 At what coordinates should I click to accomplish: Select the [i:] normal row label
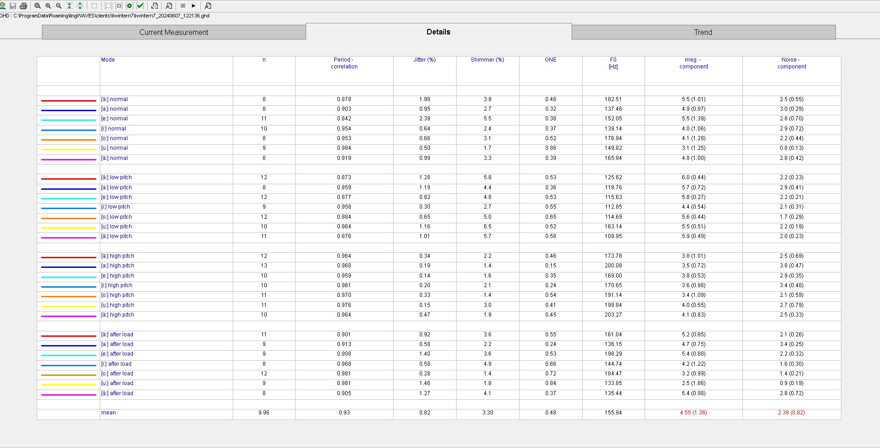(114, 129)
